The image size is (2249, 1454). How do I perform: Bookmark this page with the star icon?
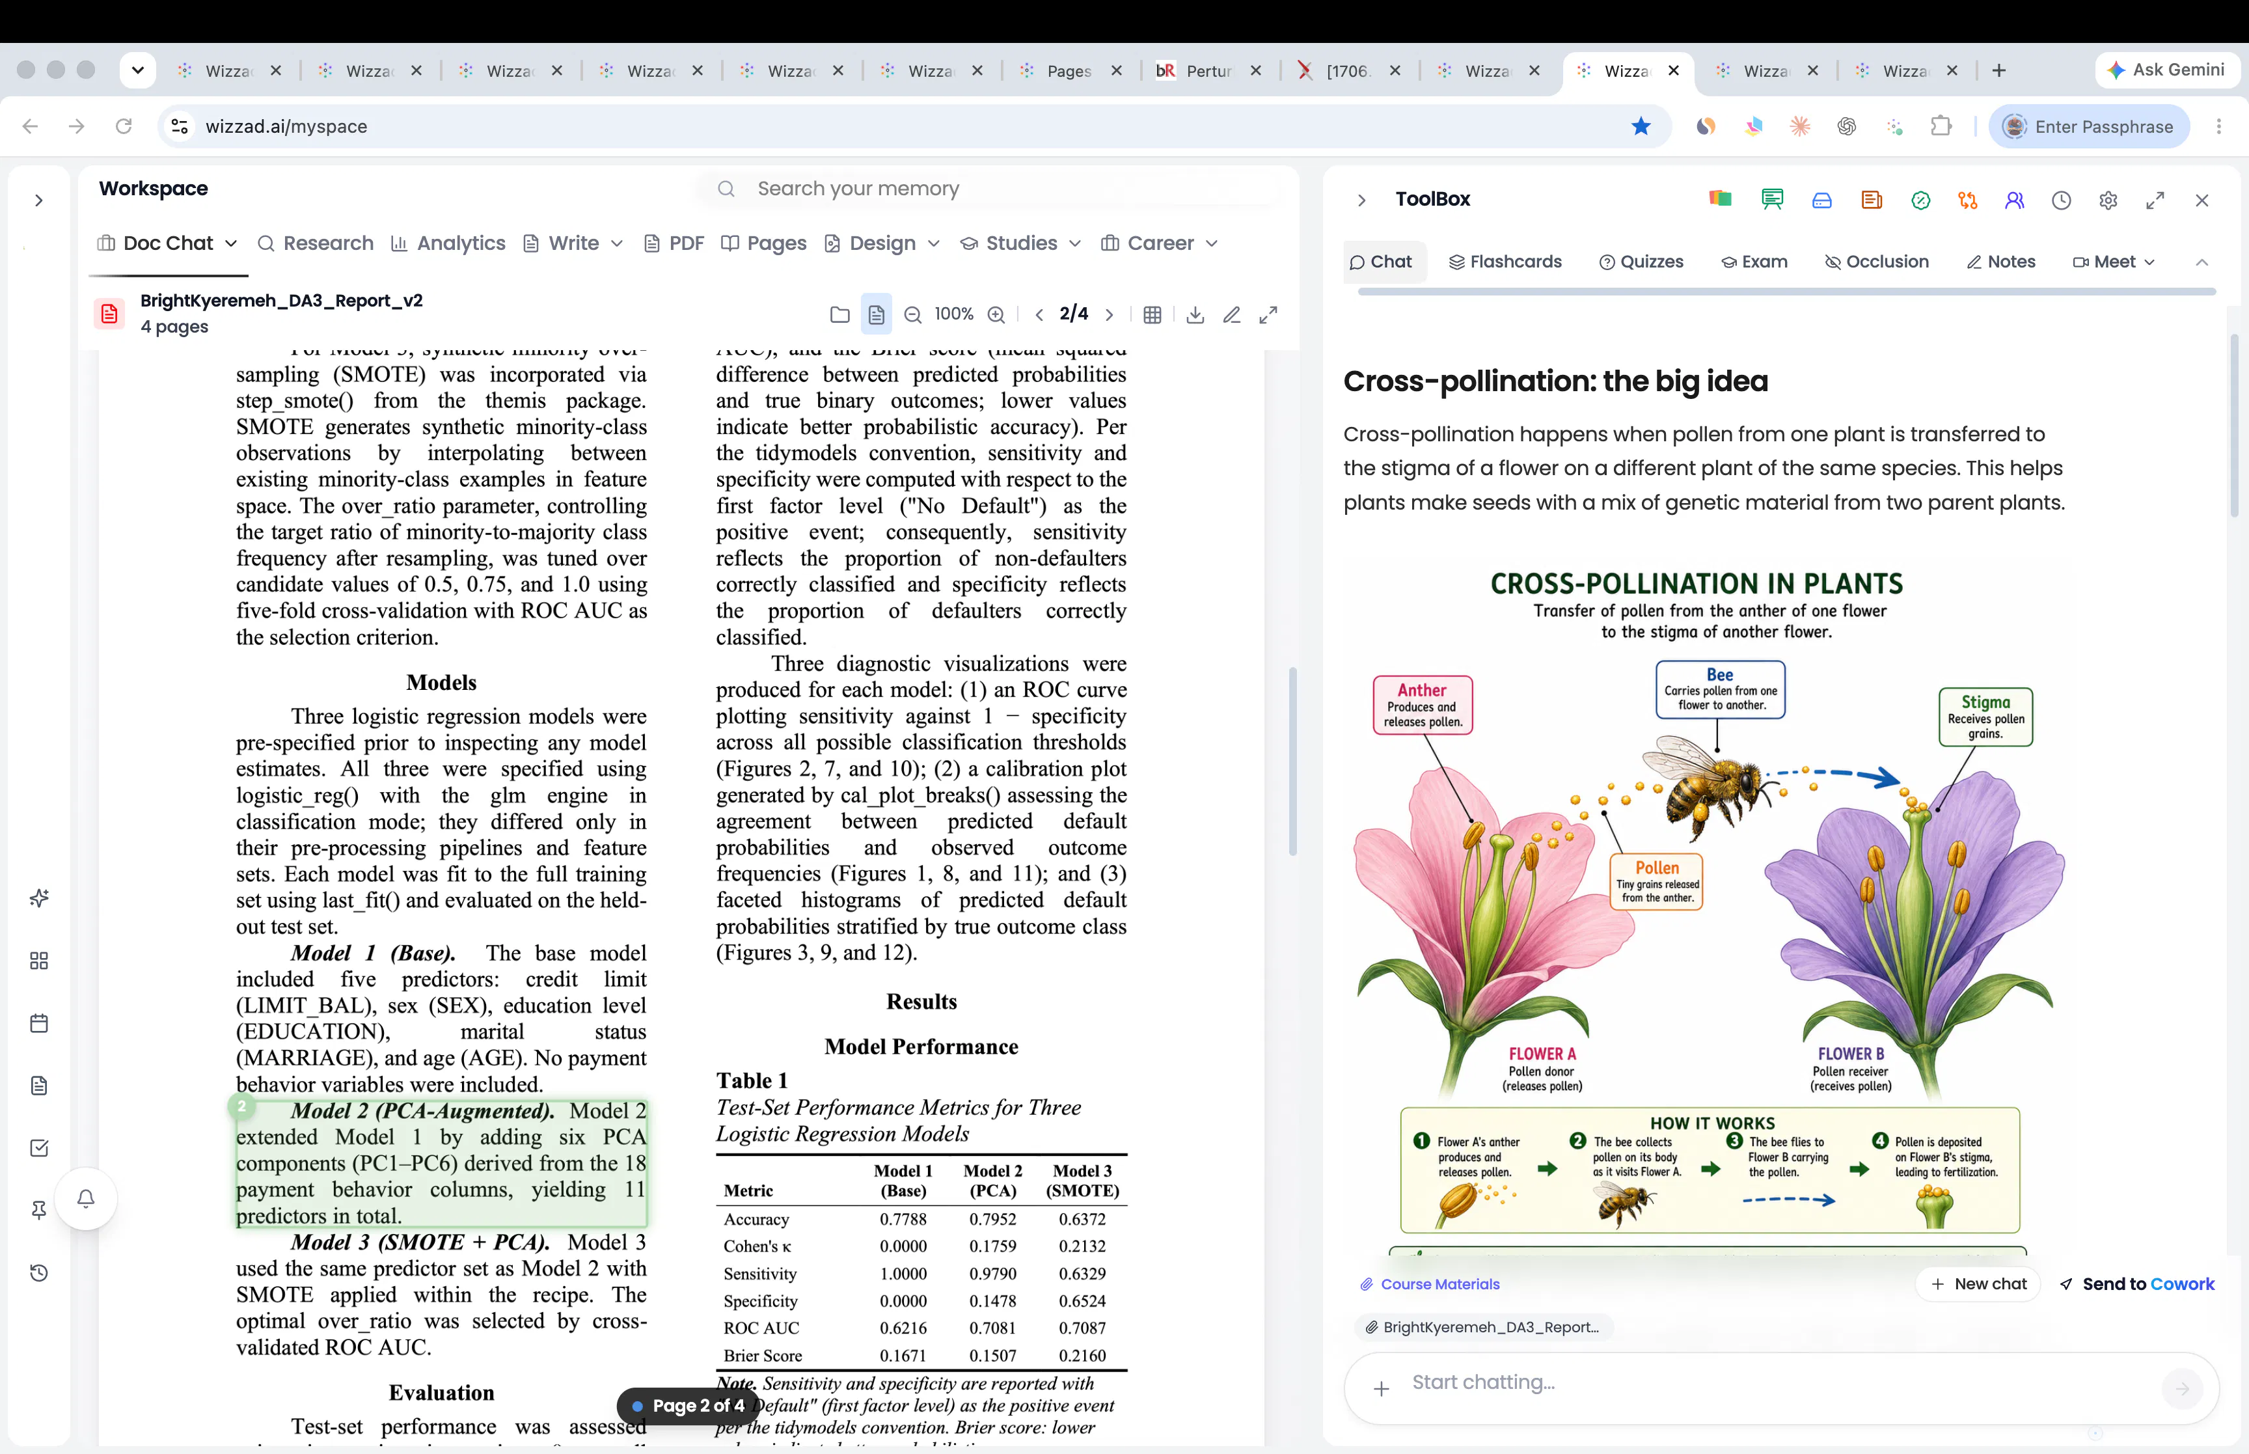[1641, 126]
